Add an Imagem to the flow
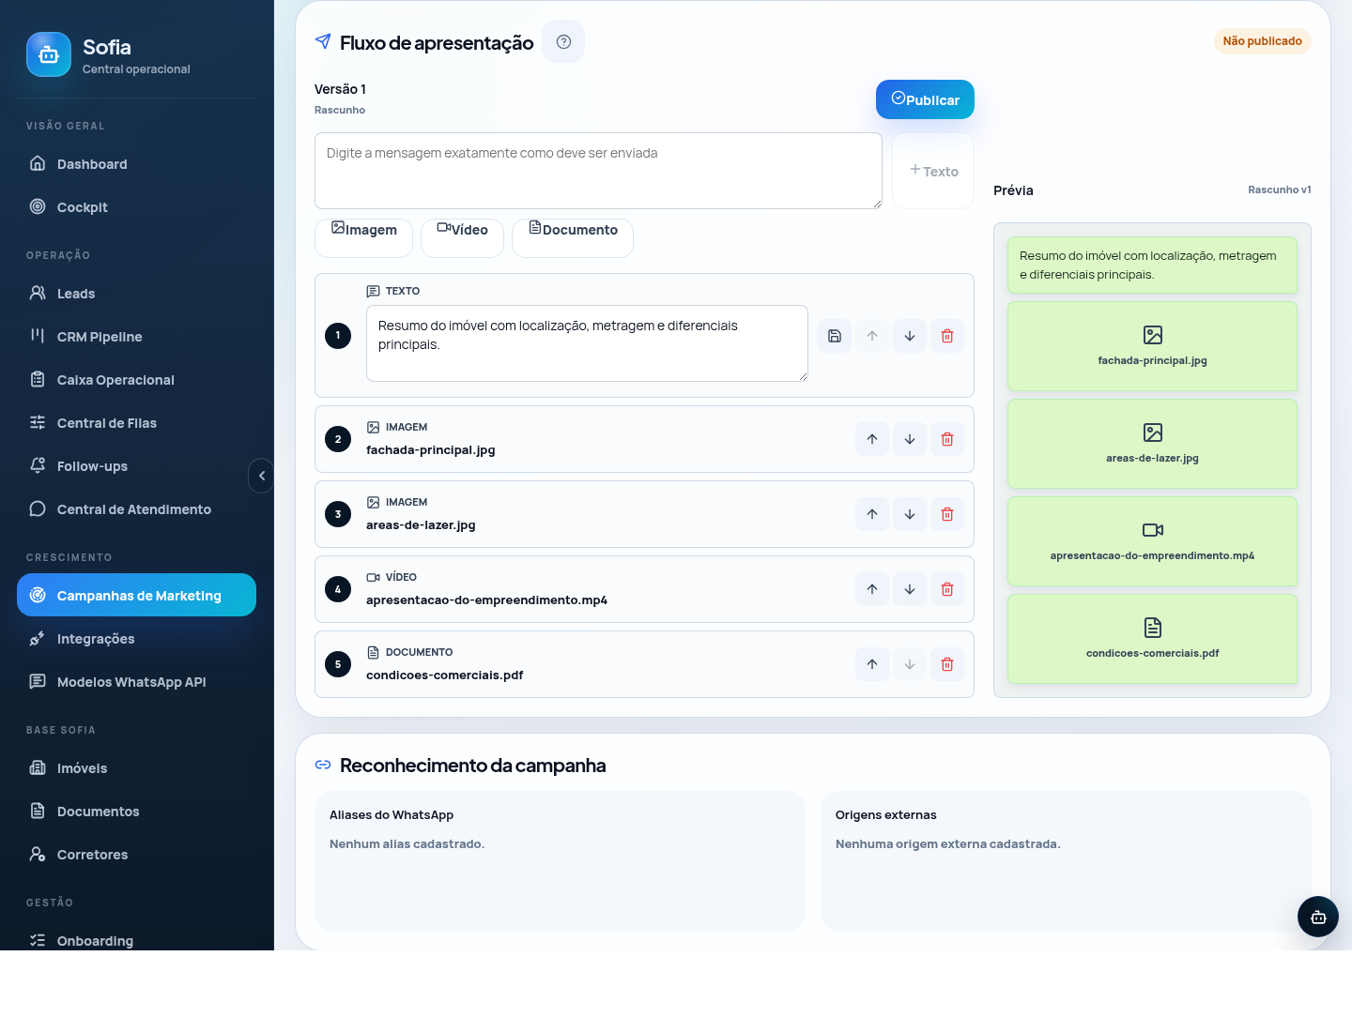The width and height of the screenshot is (1352, 1032). pos(363,237)
